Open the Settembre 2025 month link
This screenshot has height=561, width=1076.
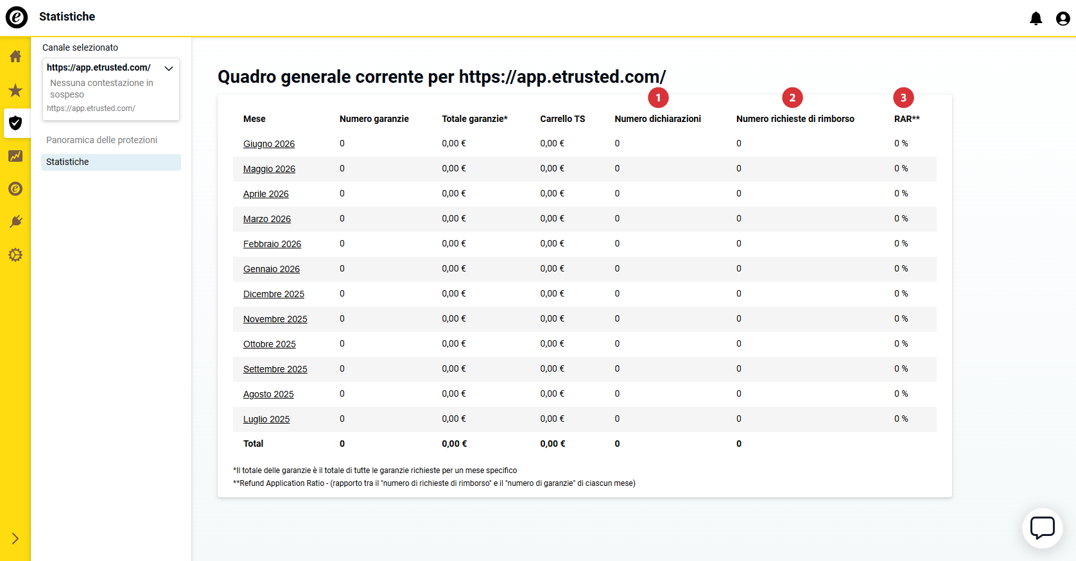[275, 369]
